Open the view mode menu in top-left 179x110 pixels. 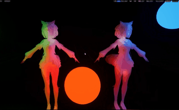[7, 1]
